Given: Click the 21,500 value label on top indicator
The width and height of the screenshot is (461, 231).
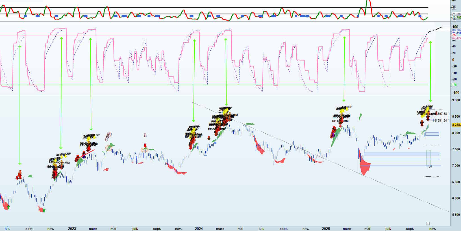Looking at the screenshot, I should (456, 14).
